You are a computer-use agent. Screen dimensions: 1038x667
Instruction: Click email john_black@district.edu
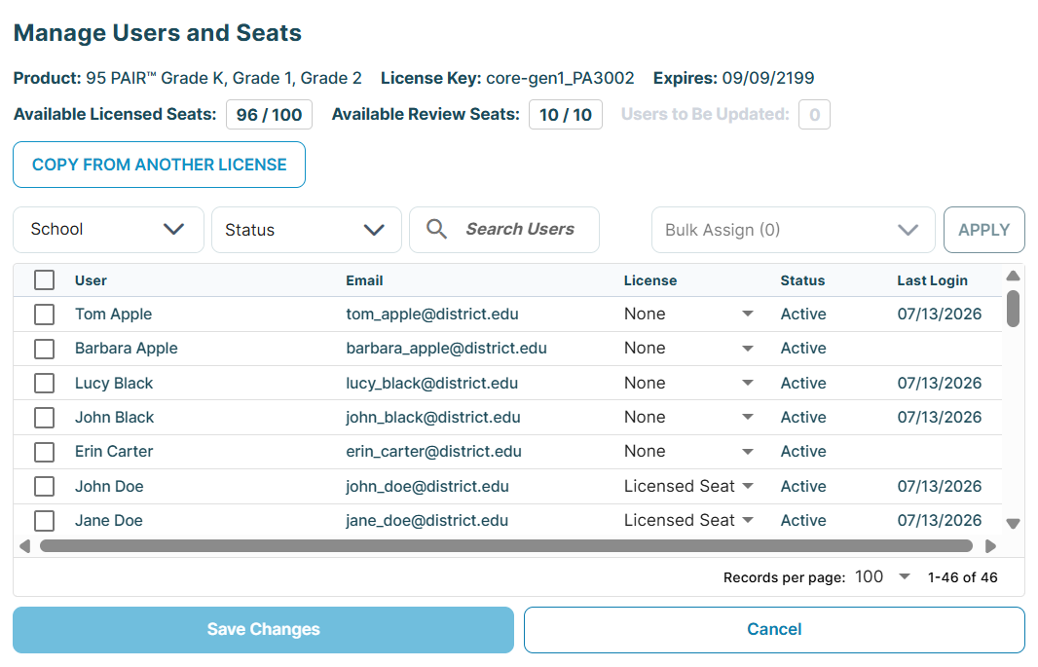433,418
